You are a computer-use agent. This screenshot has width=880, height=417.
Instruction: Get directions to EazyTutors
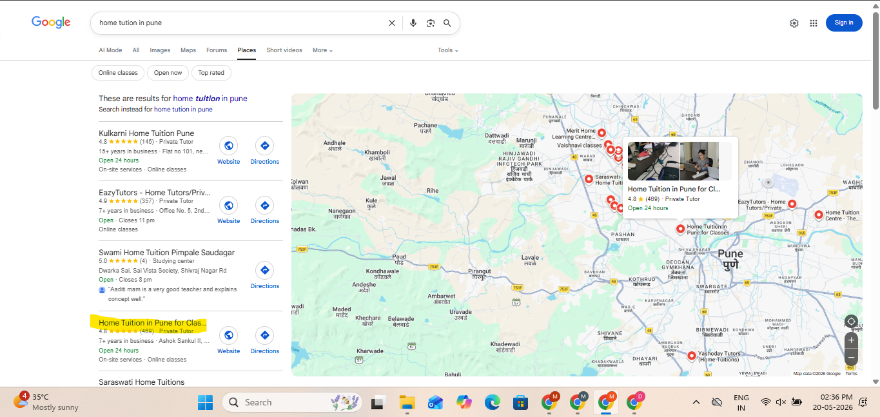tap(264, 205)
